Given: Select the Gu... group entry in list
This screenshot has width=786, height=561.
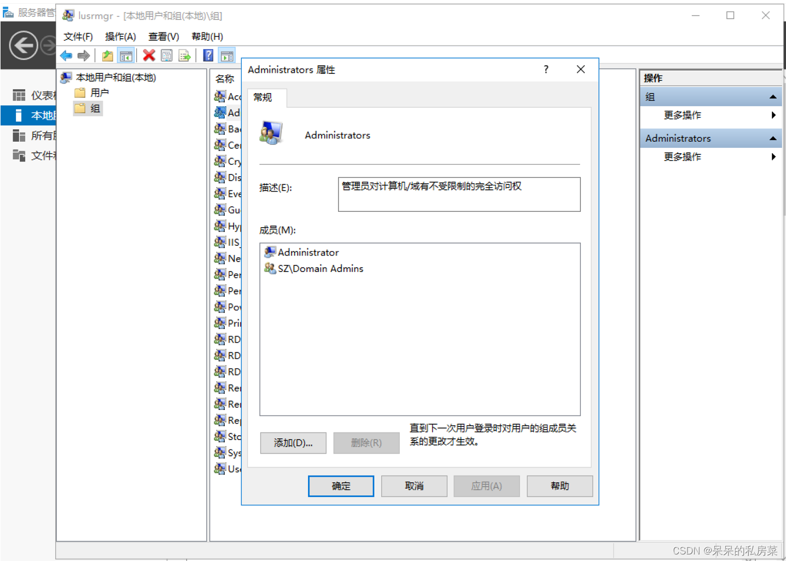Looking at the screenshot, I should (228, 210).
